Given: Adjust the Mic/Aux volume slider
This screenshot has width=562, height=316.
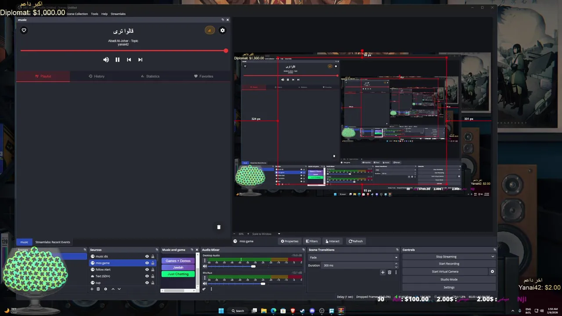Looking at the screenshot, I should (255, 284).
